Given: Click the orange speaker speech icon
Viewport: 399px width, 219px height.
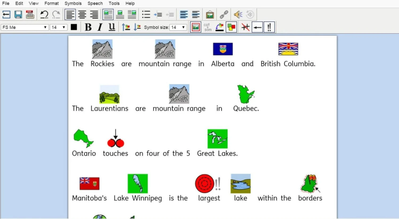Looking at the screenshot, I should click(238, 15).
